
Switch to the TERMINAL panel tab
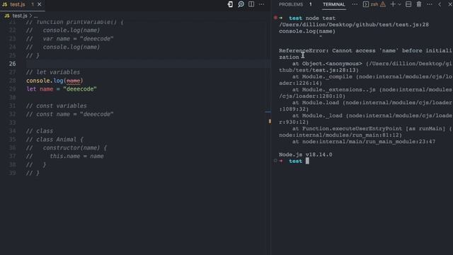point(334,4)
